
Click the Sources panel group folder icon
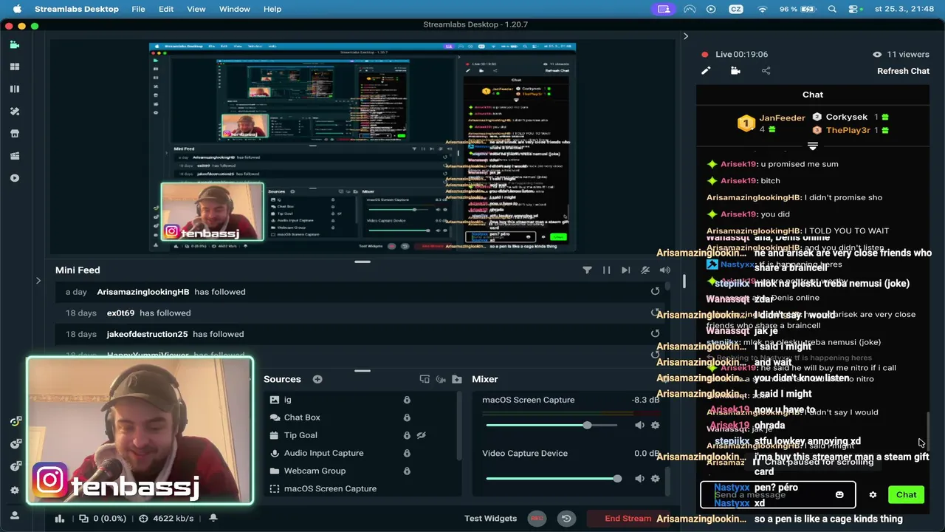click(x=457, y=379)
